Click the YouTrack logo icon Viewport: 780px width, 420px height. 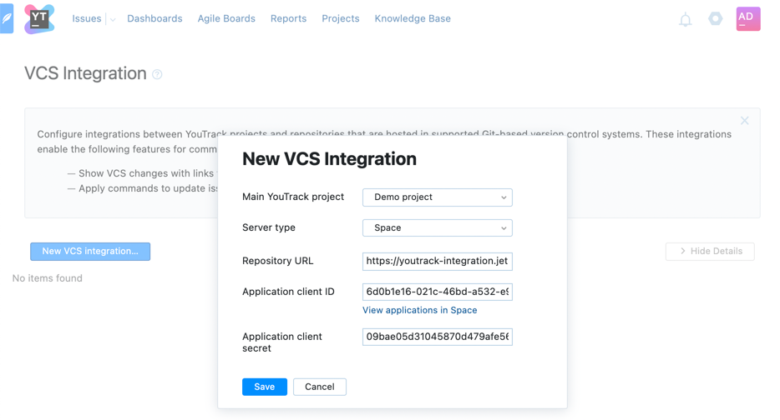[x=39, y=18]
